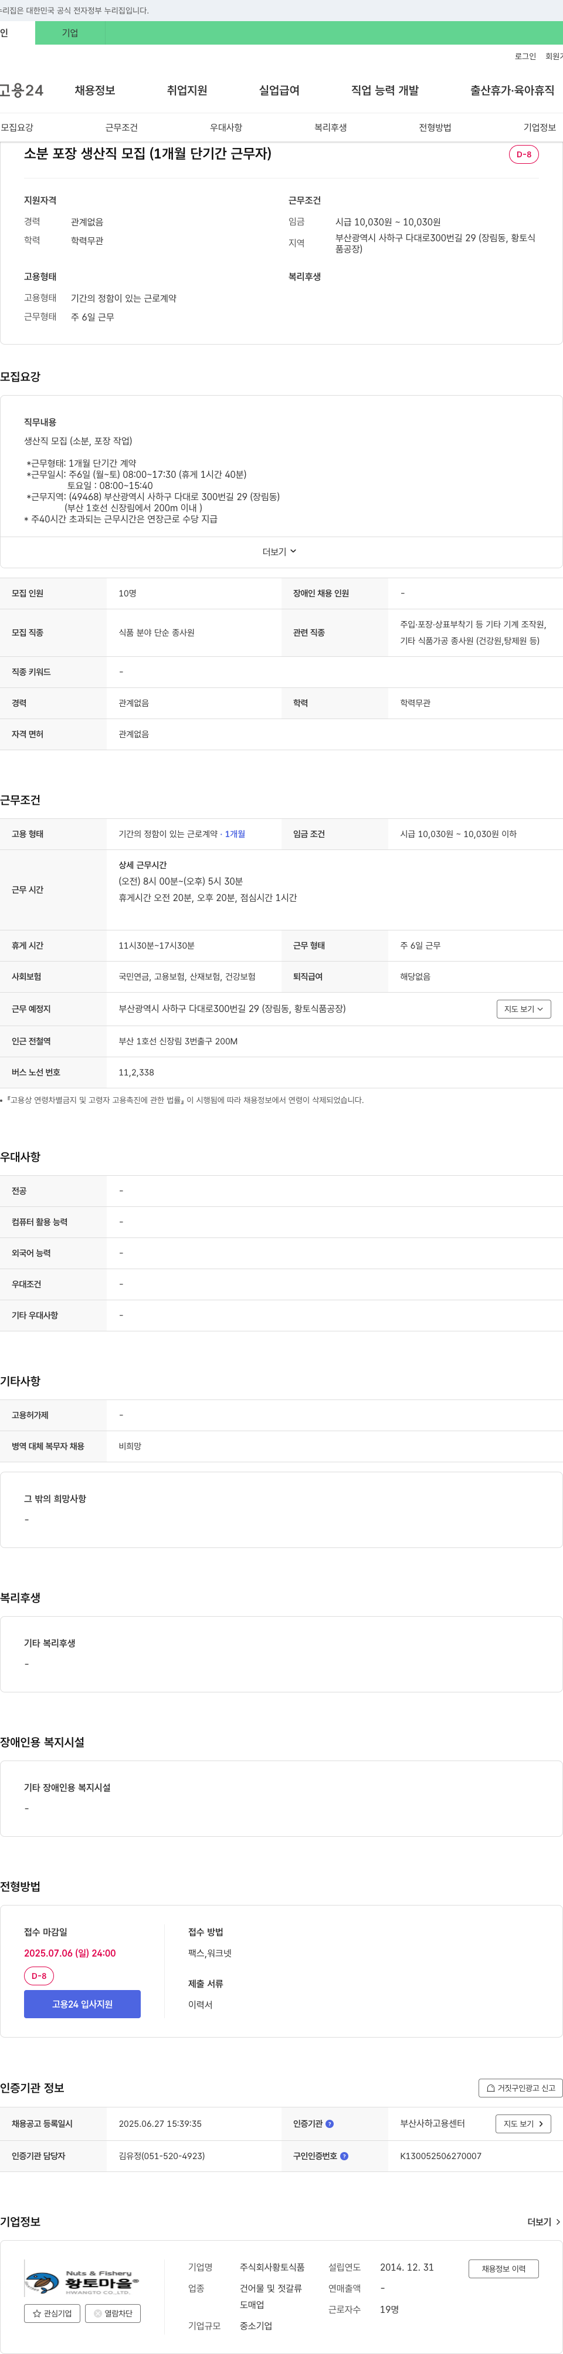Click break time 11시30분~17시30분
This screenshot has height=2354, width=563.
(156, 946)
